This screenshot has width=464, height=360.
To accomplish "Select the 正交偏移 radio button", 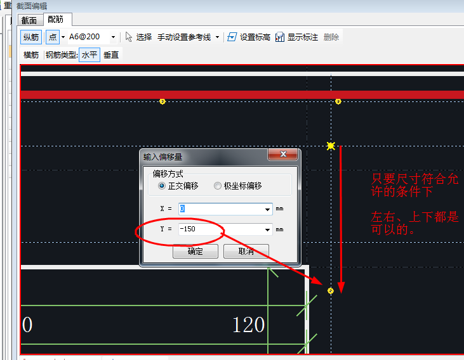I will [162, 186].
